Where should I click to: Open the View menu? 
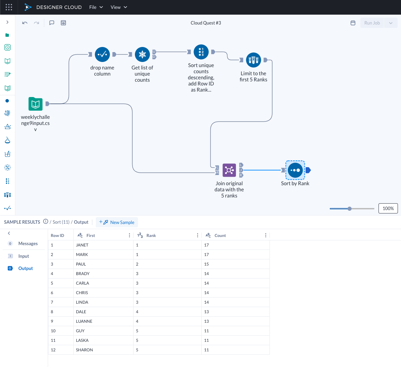[x=119, y=7]
